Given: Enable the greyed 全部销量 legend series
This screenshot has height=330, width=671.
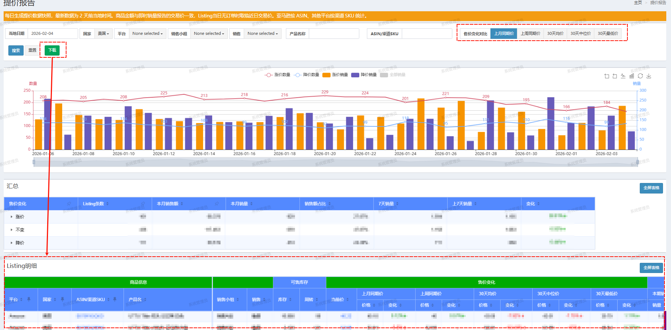Looking at the screenshot, I should pos(393,75).
